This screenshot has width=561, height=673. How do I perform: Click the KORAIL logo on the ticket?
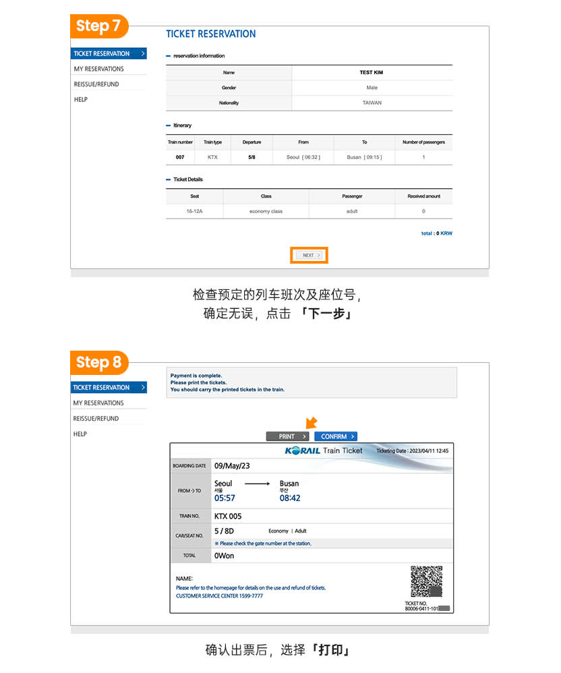[301, 450]
